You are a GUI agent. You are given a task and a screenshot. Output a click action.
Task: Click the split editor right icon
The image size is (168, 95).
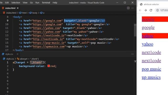point(128,8)
